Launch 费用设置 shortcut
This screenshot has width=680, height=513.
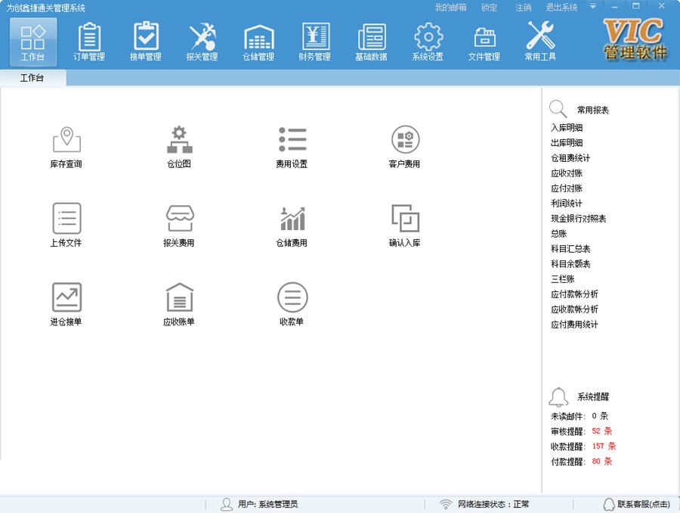(292, 148)
